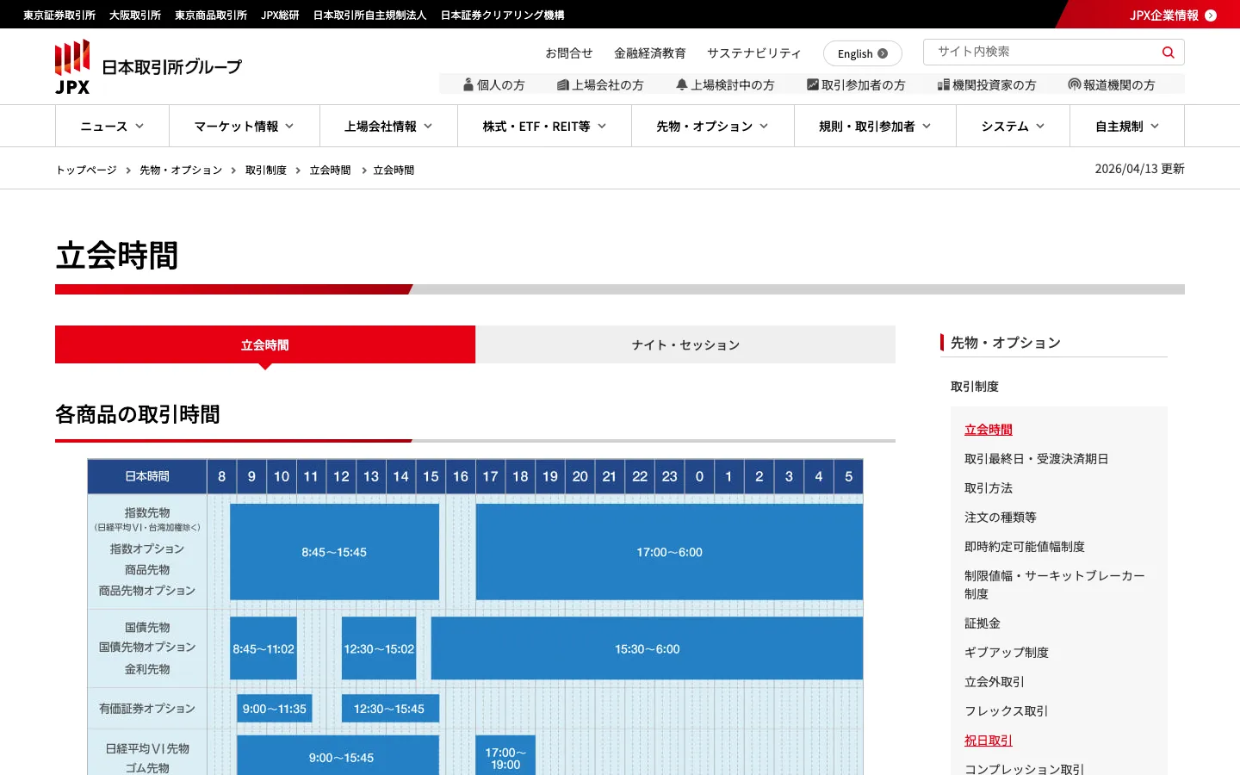Expand the マーケット情報 menu

point(245,127)
